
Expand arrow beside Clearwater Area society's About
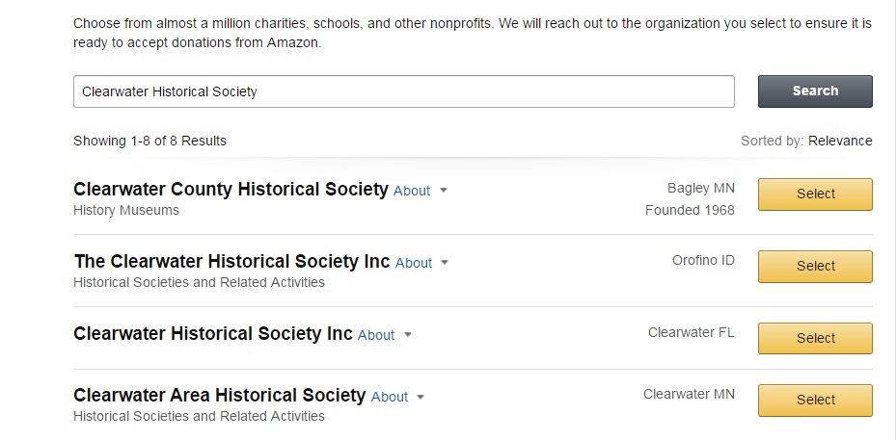point(421,397)
